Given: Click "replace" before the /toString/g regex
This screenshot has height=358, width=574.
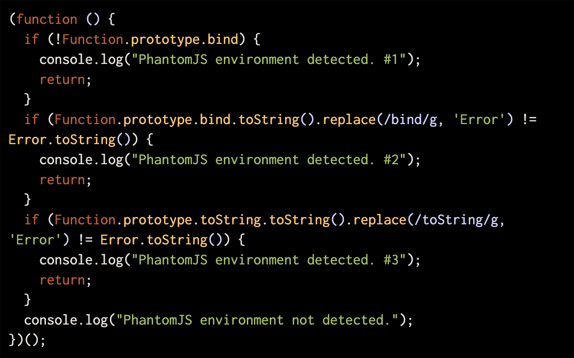Looking at the screenshot, I should coord(376,220).
